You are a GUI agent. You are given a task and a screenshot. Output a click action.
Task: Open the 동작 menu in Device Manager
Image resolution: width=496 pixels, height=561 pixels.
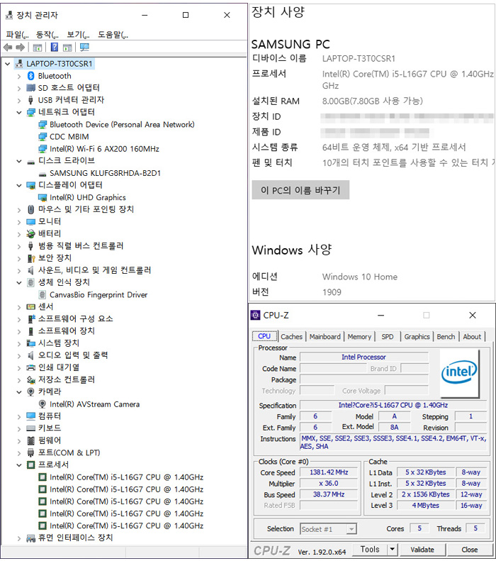point(47,35)
